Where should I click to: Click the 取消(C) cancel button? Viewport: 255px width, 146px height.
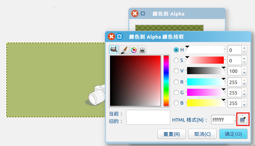tap(202, 134)
